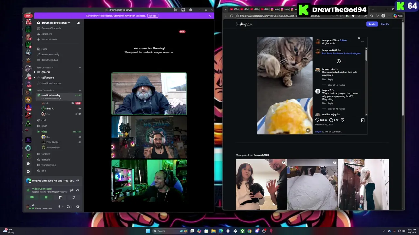419x235 pixels.
Task: Open Copilot Chat button in Edge
Action: tap(398, 16)
